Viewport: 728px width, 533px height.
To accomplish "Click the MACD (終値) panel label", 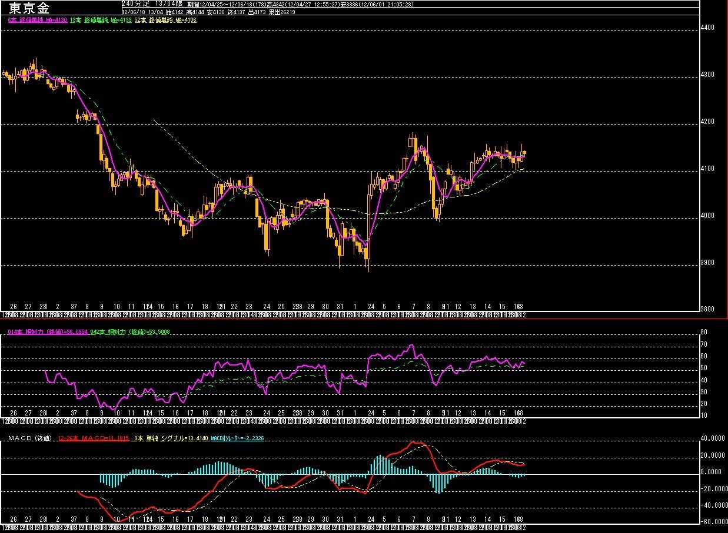I will tap(29, 438).
